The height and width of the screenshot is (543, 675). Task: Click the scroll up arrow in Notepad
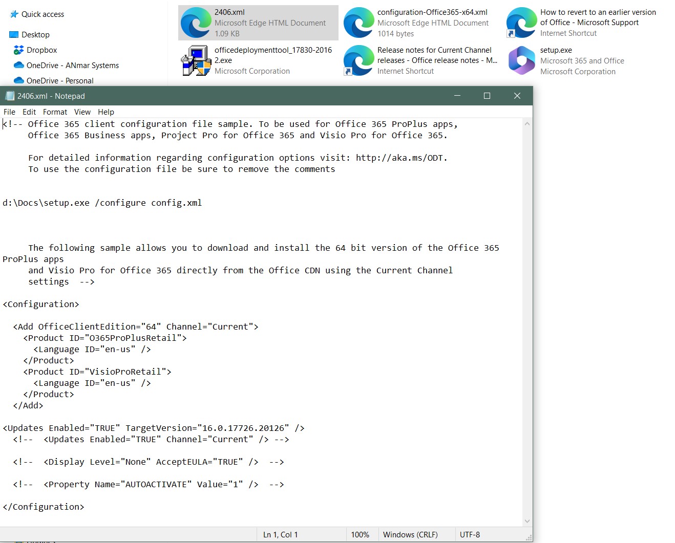(527, 124)
